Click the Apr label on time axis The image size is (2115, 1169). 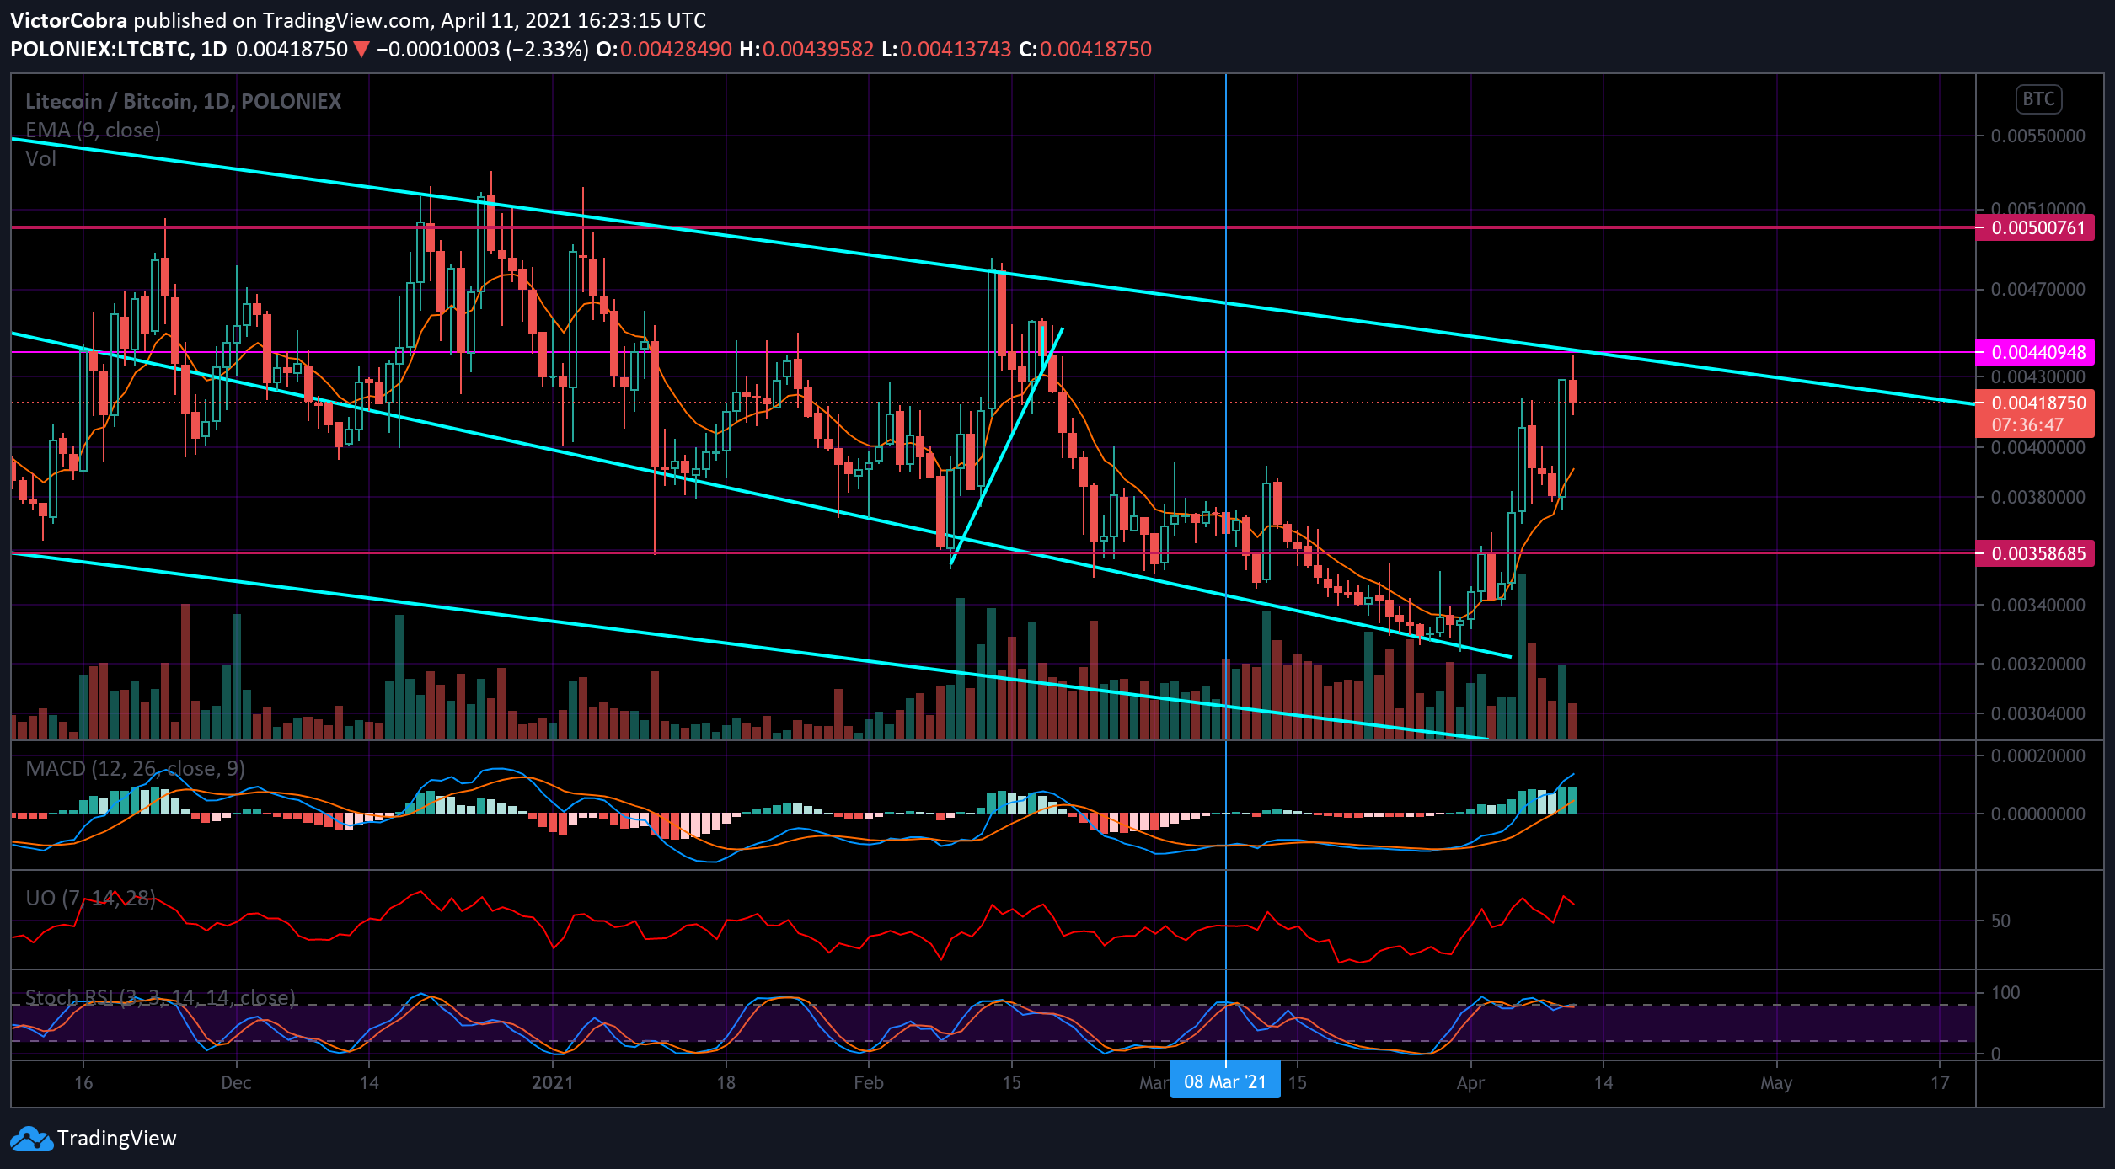(x=1470, y=1083)
